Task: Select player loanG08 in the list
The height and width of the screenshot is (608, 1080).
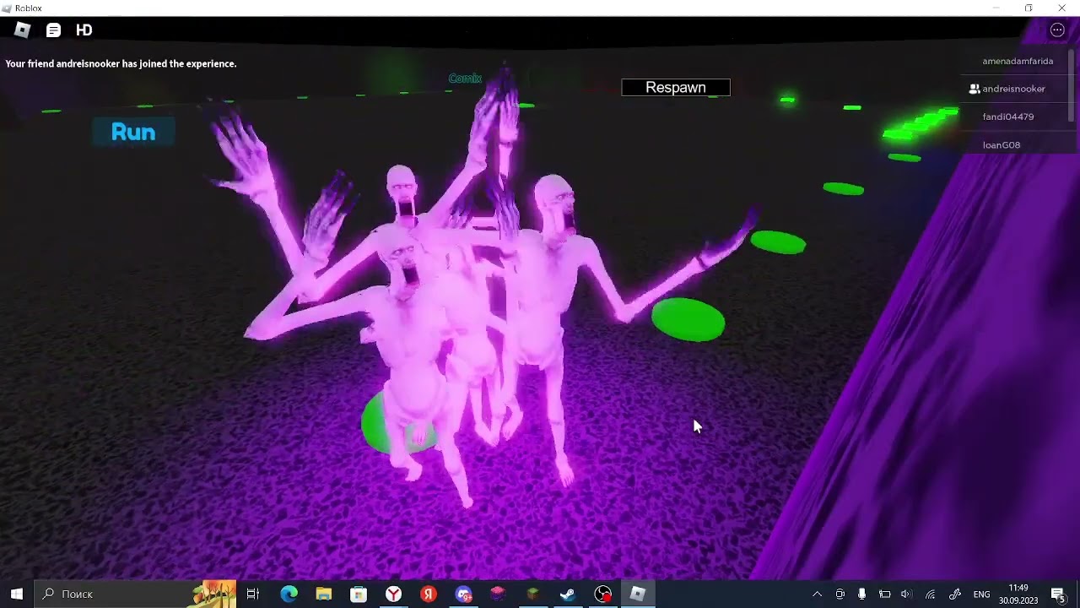Action: click(x=1001, y=145)
